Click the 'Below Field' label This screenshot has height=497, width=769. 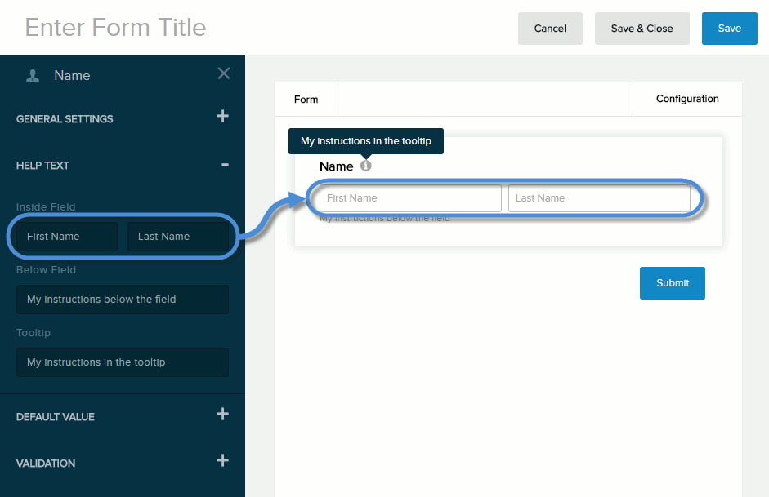(x=46, y=270)
